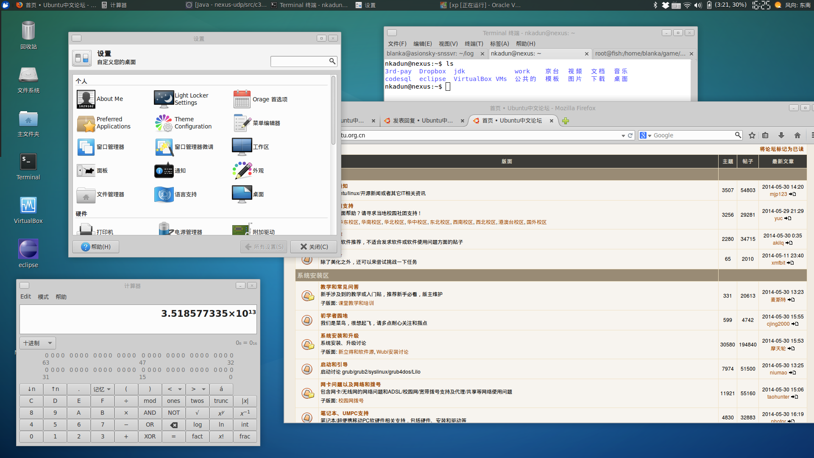
Task: Launch VirtualBox desktop icon
Action: pyautogui.click(x=28, y=210)
